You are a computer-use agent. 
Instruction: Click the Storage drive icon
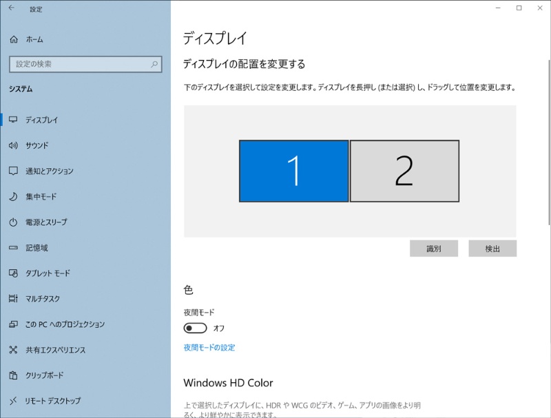pos(13,248)
